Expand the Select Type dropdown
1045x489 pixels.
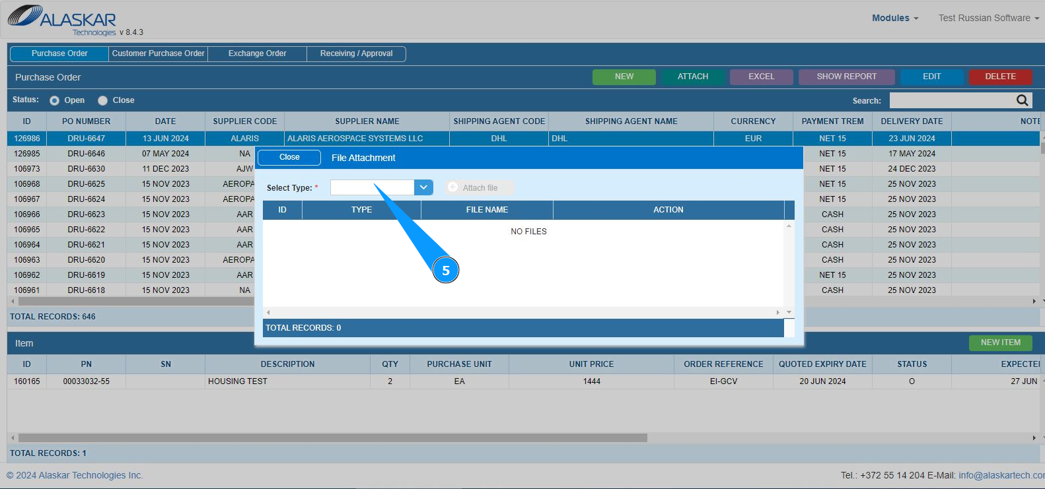[x=423, y=187]
